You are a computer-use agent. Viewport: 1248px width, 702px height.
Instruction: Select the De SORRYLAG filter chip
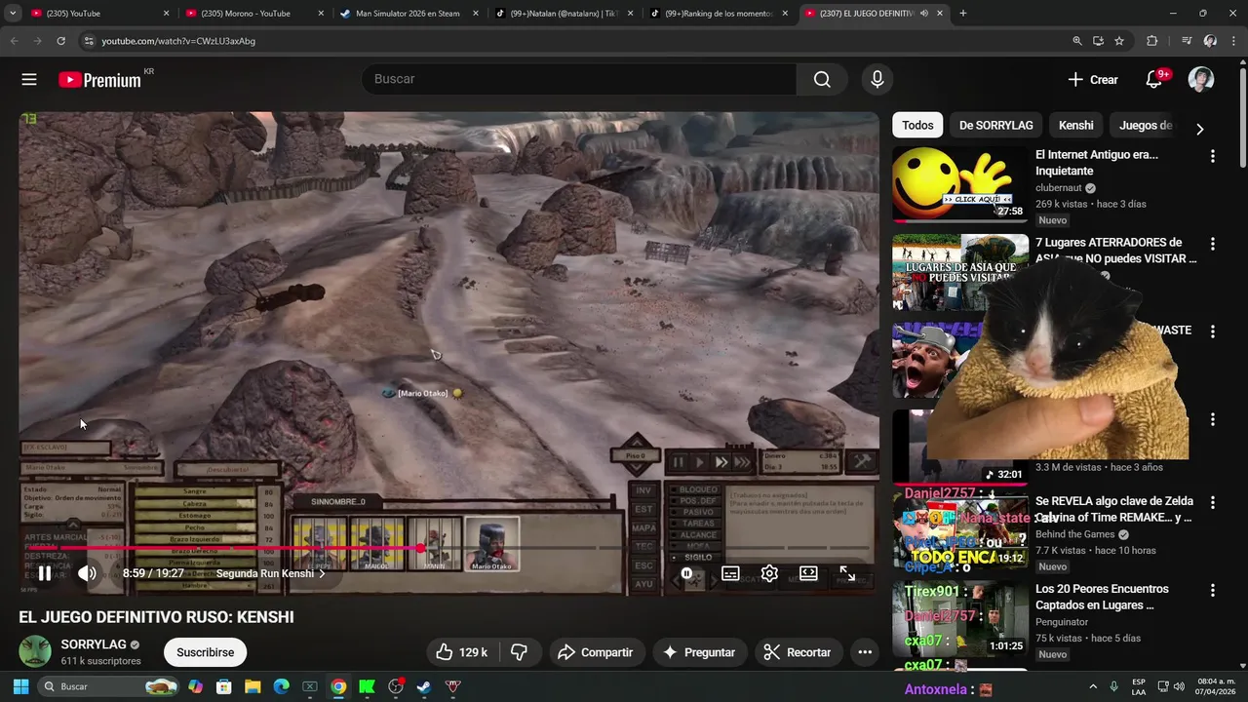995,125
